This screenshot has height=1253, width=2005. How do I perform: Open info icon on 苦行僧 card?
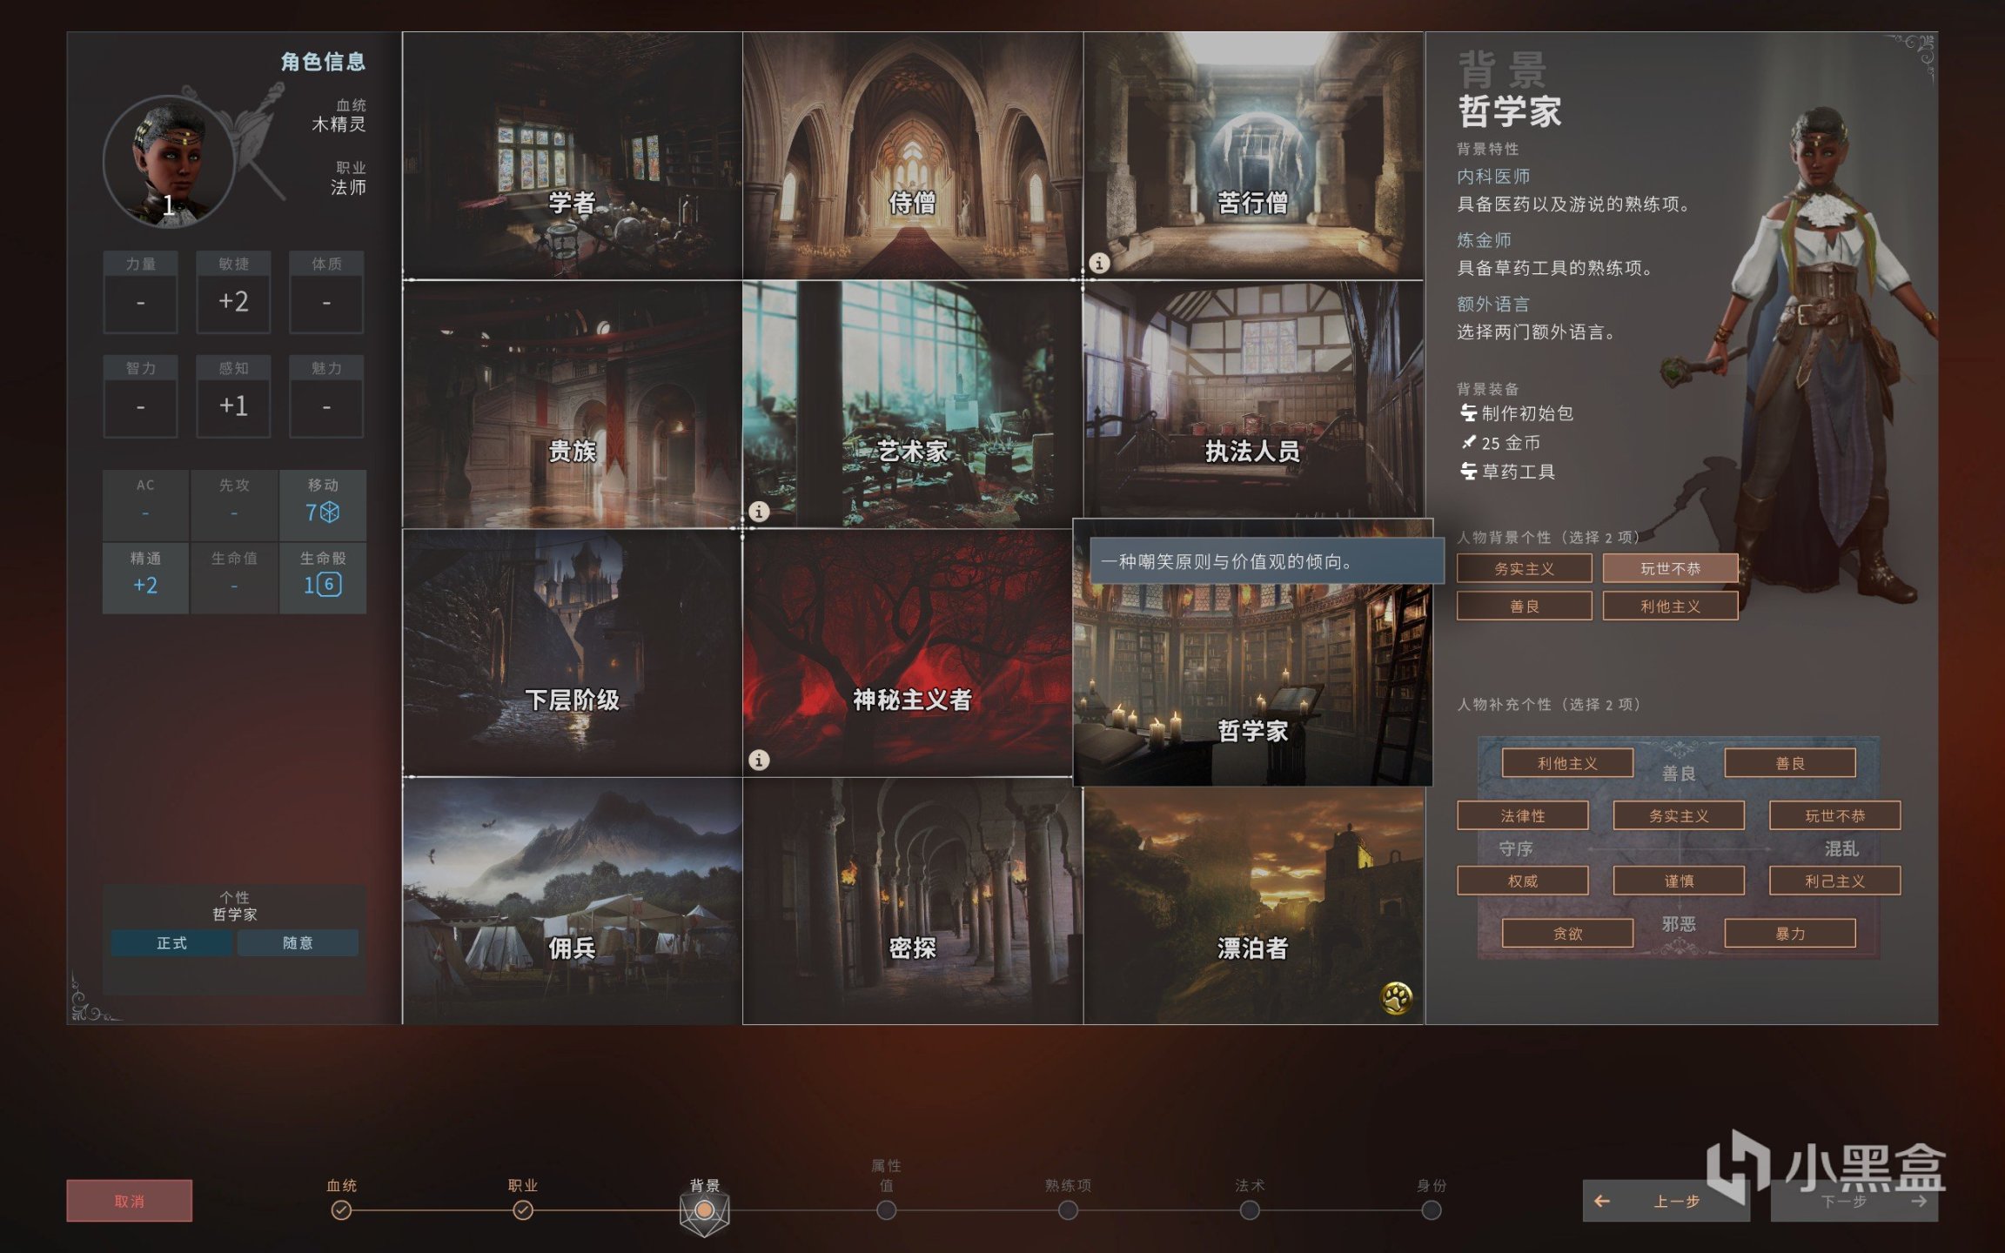[1099, 263]
